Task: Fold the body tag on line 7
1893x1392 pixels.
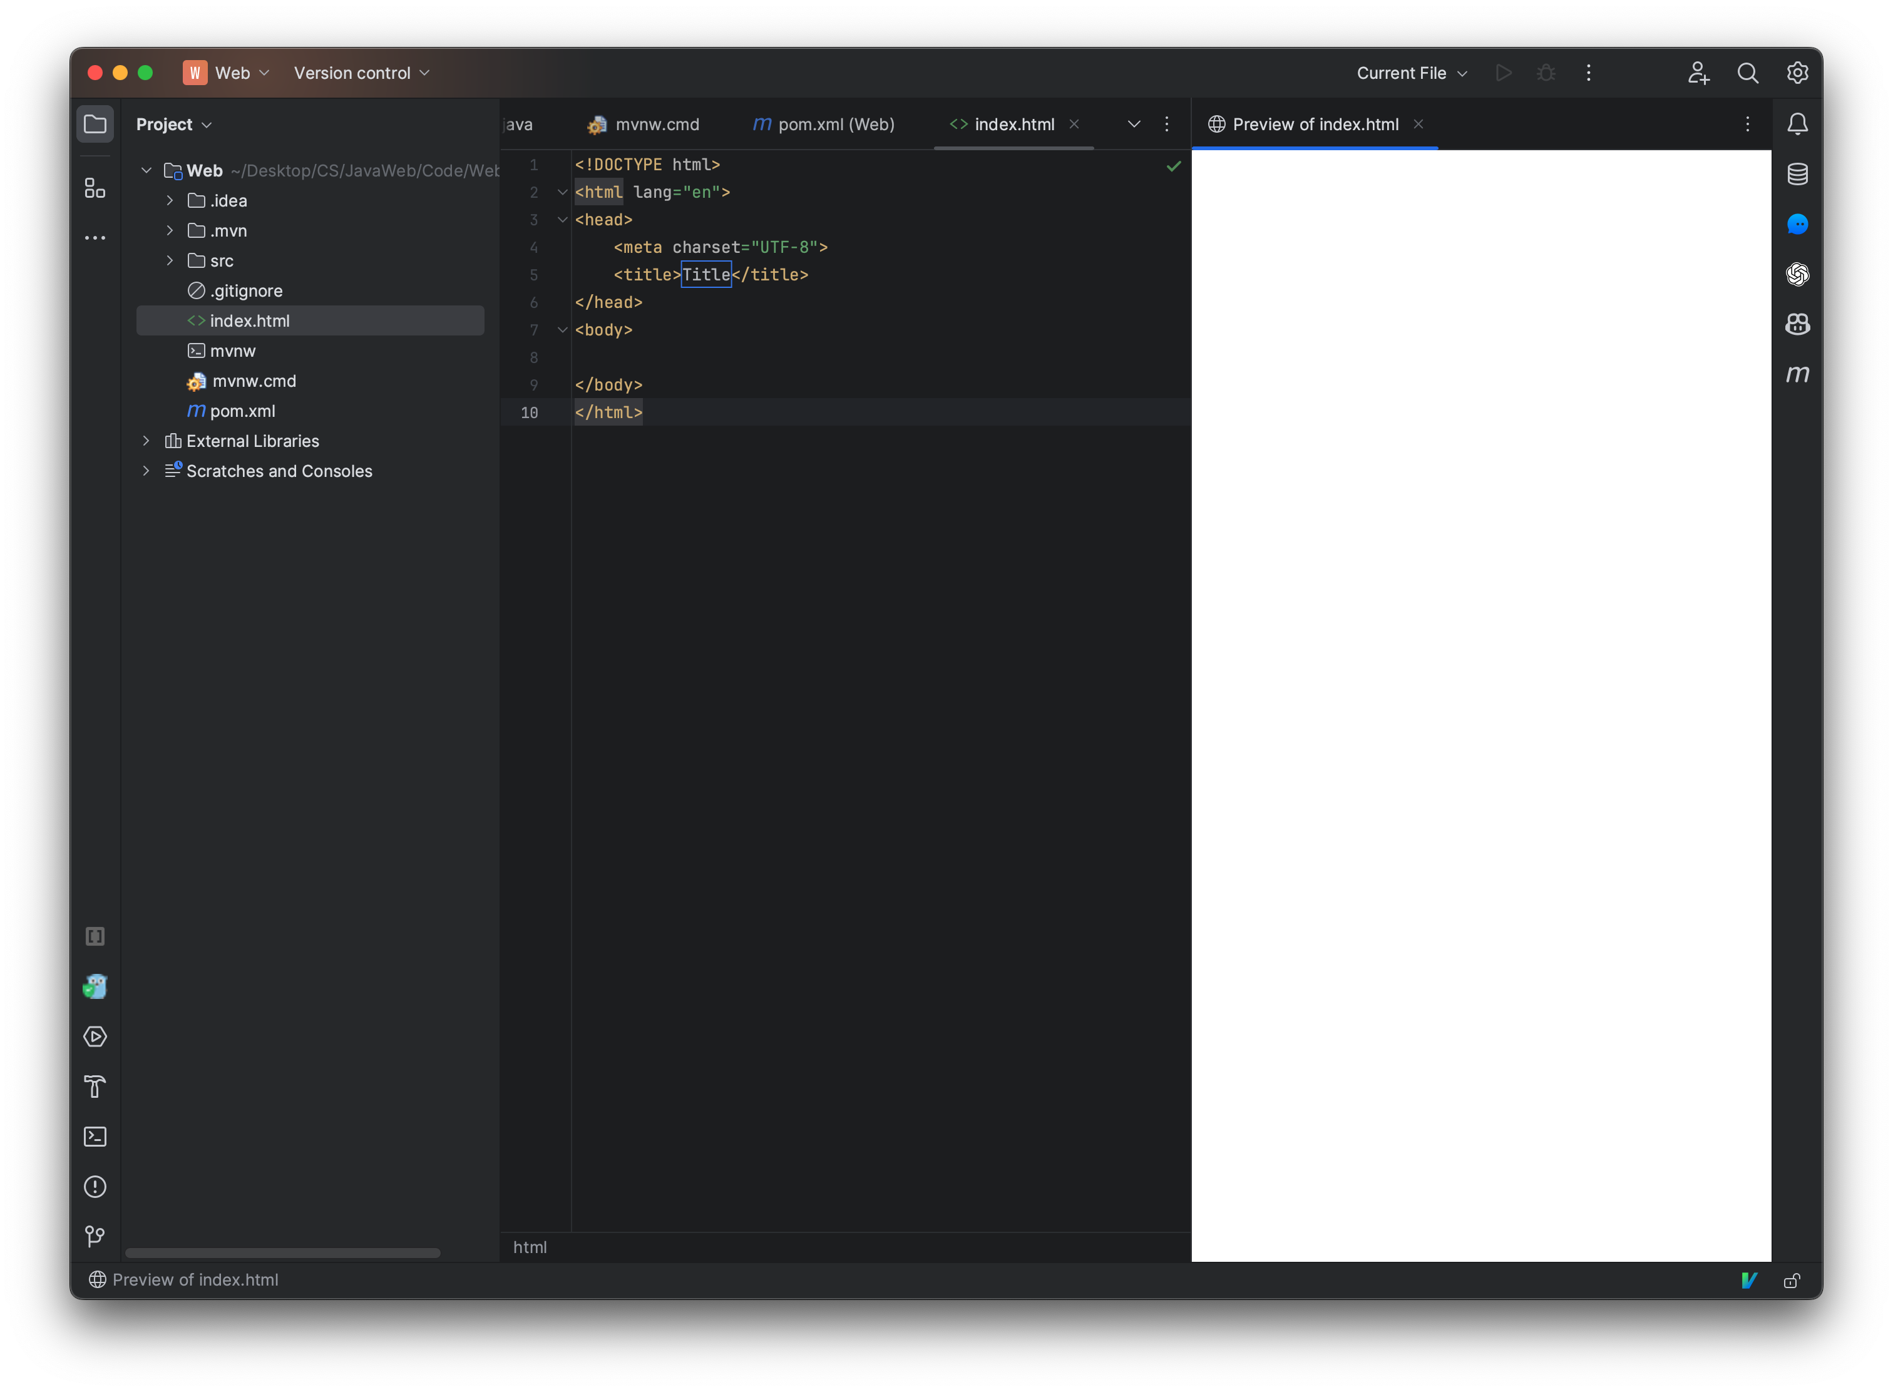Action: coord(562,330)
